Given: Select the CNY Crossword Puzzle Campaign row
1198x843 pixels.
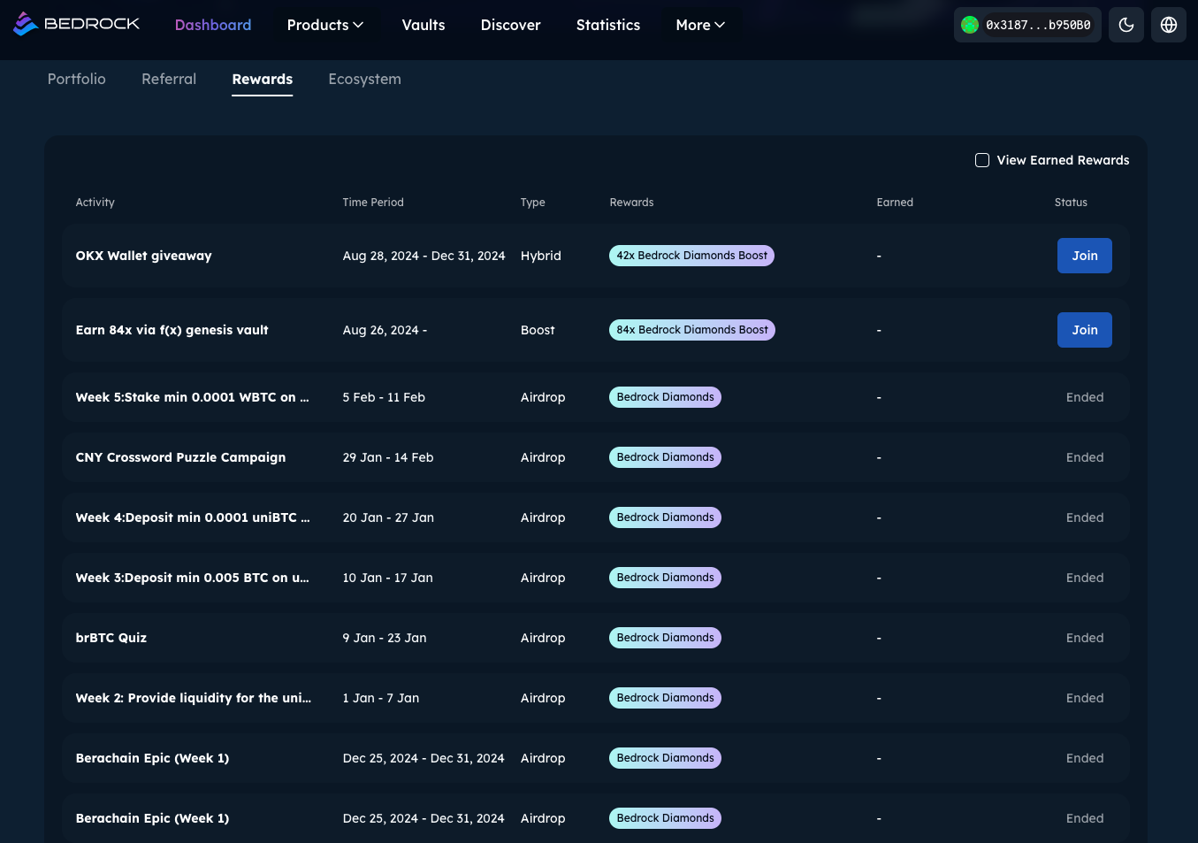Looking at the screenshot, I should (180, 457).
